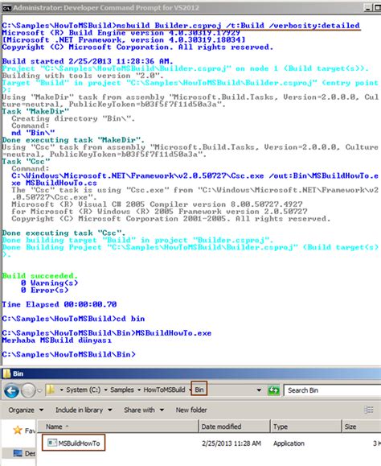
Task: Click the Back arrow in Explorer
Action: click(x=11, y=390)
